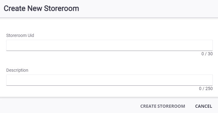Click the Storeroom Uid input field

click(109, 45)
